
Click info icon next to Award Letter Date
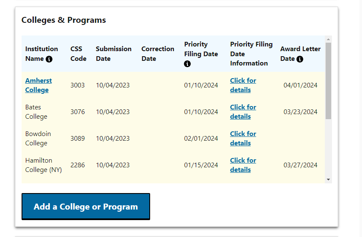[x=300, y=59]
